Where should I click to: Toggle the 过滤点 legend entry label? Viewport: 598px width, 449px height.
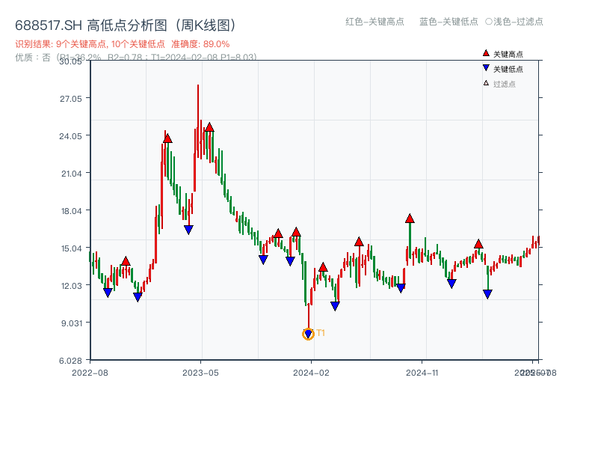click(505, 84)
